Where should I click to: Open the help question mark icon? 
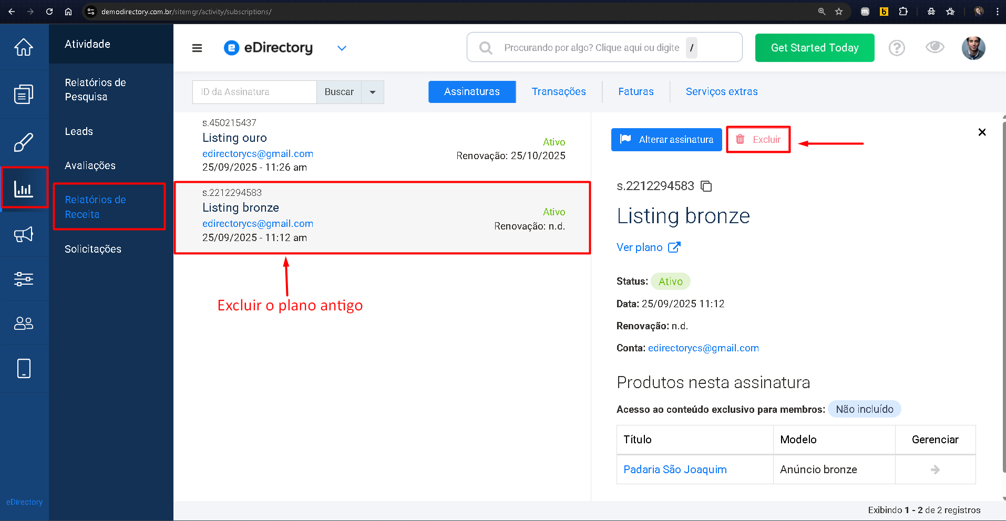click(x=897, y=48)
